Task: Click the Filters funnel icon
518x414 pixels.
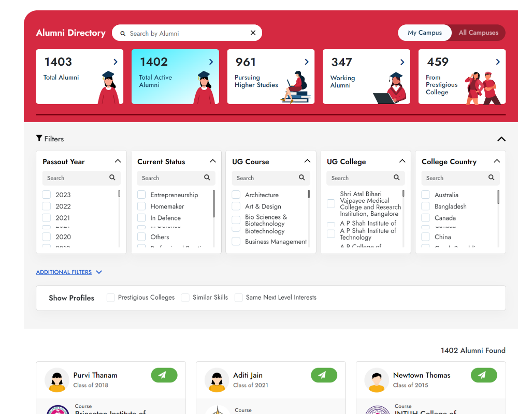Action: click(x=39, y=138)
